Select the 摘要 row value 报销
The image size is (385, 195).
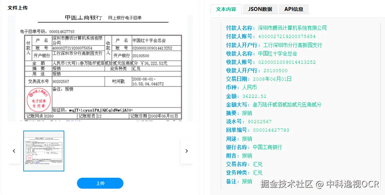click(247, 113)
